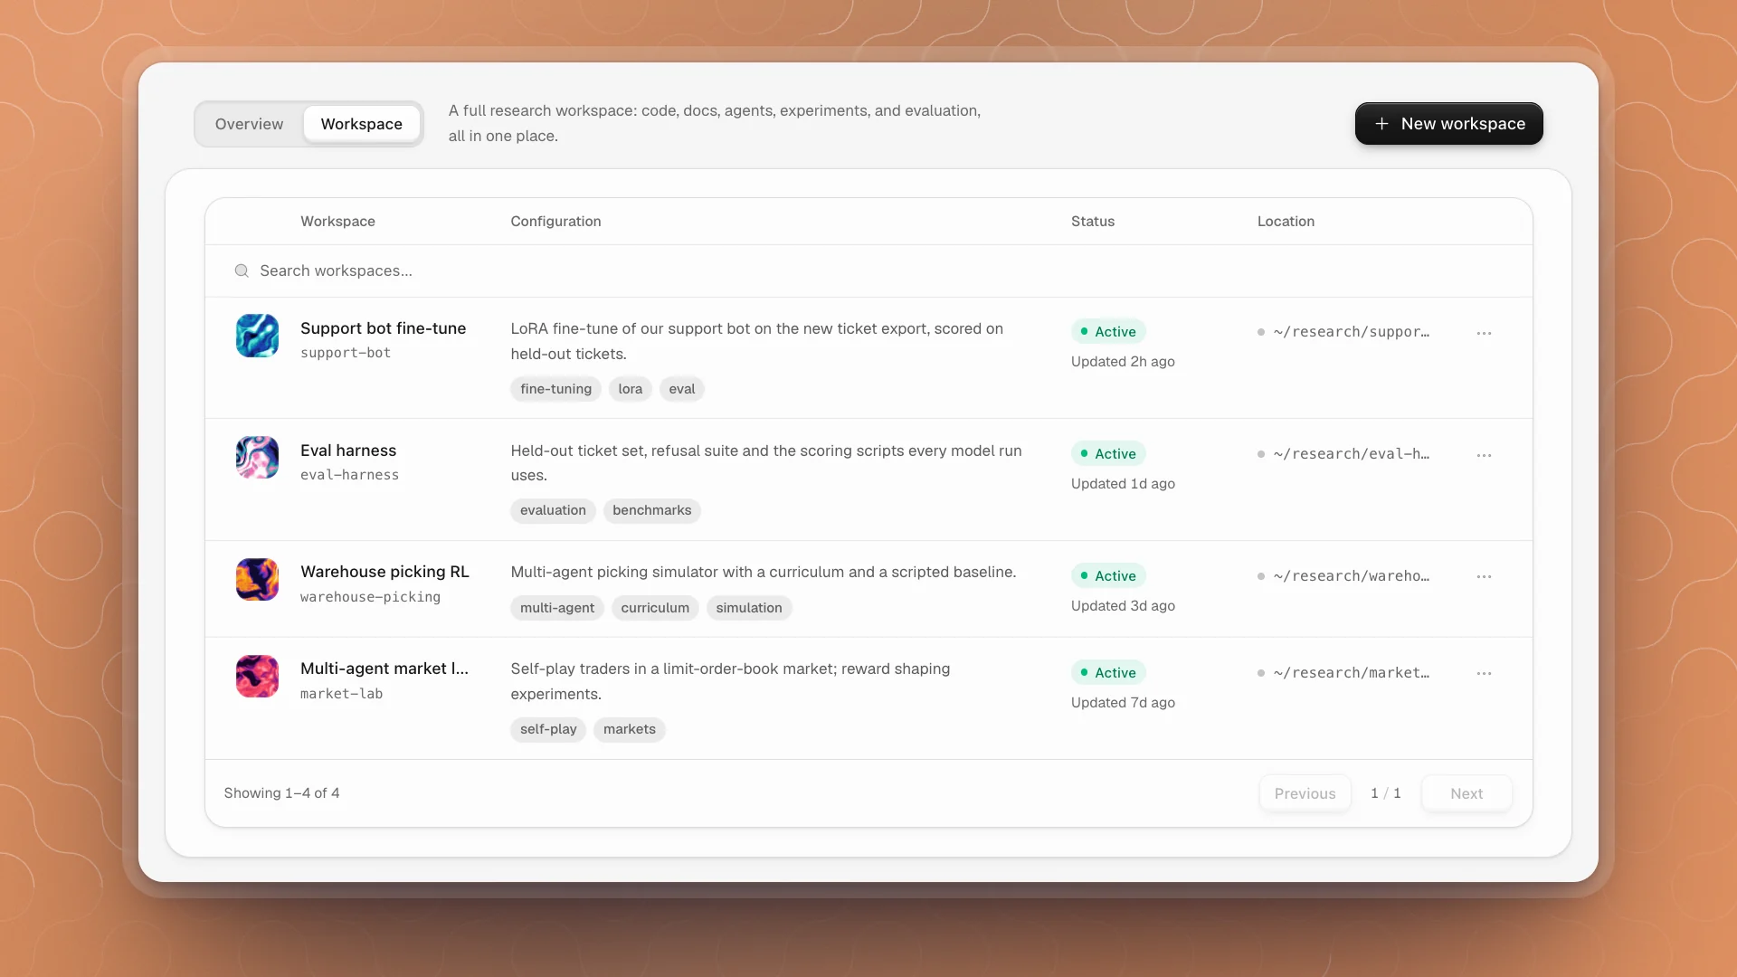Click the Configuration column header
1737x977 pixels.
[555, 222]
